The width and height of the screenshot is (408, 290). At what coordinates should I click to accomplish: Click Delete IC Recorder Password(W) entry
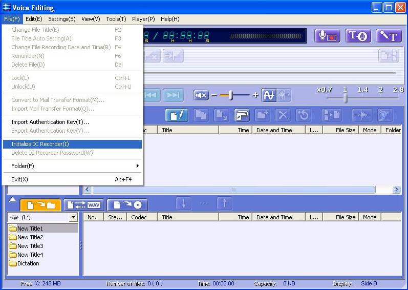click(72, 153)
